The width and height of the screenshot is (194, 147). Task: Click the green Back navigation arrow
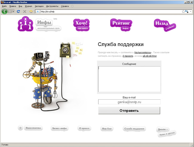5,11
